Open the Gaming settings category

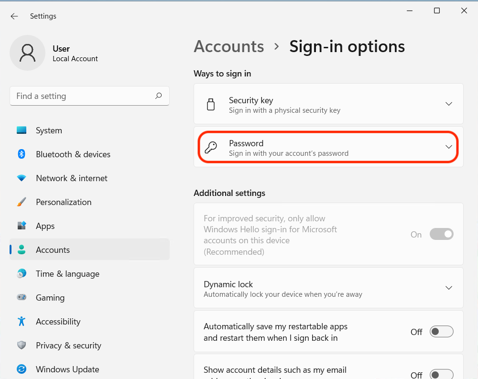(50, 298)
